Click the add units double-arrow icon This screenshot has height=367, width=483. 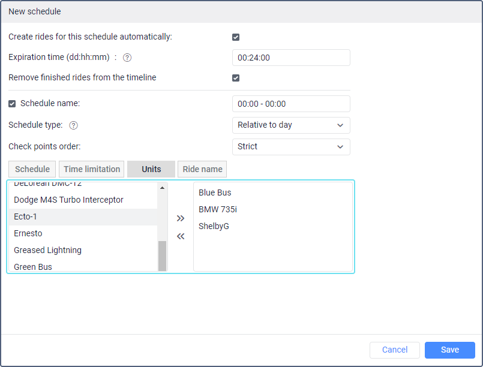coord(181,218)
